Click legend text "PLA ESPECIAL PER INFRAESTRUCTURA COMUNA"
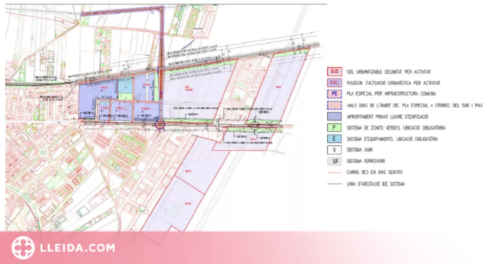This screenshot has height=264, width=504. 391,94
